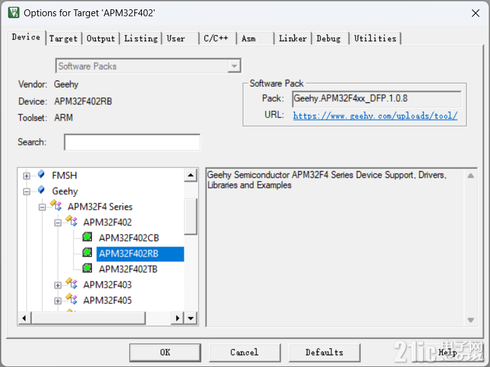The height and width of the screenshot is (367, 490).
Task: Click the Keil uVision icon in title bar
Action: tap(14, 12)
